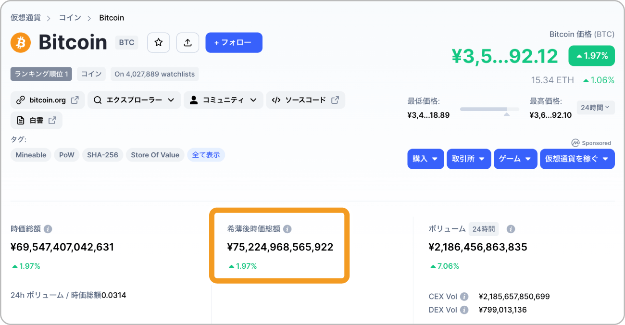Click the CEX Vol value ¥2,185,657,850,699

(514, 297)
